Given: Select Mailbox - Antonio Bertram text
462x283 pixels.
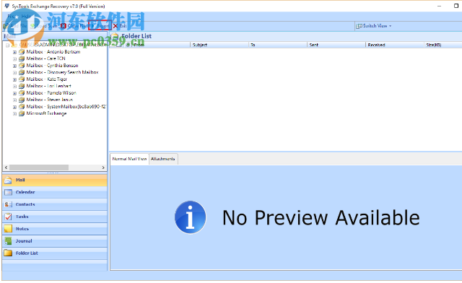Looking at the screenshot, I should (53, 51).
